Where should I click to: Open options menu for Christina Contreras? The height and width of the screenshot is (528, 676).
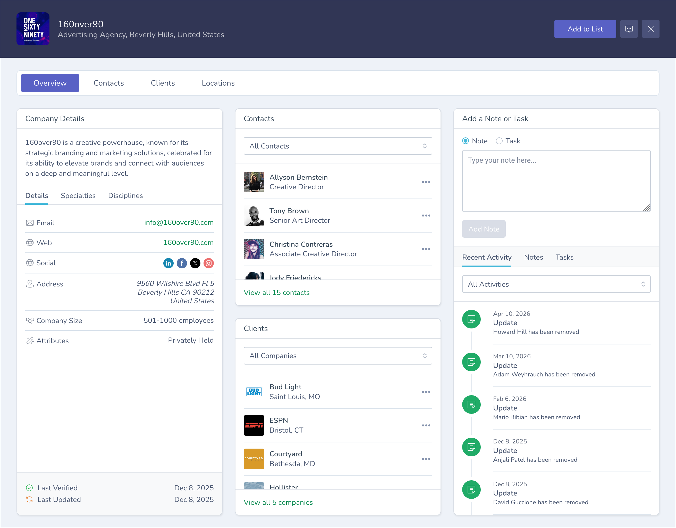tap(426, 249)
